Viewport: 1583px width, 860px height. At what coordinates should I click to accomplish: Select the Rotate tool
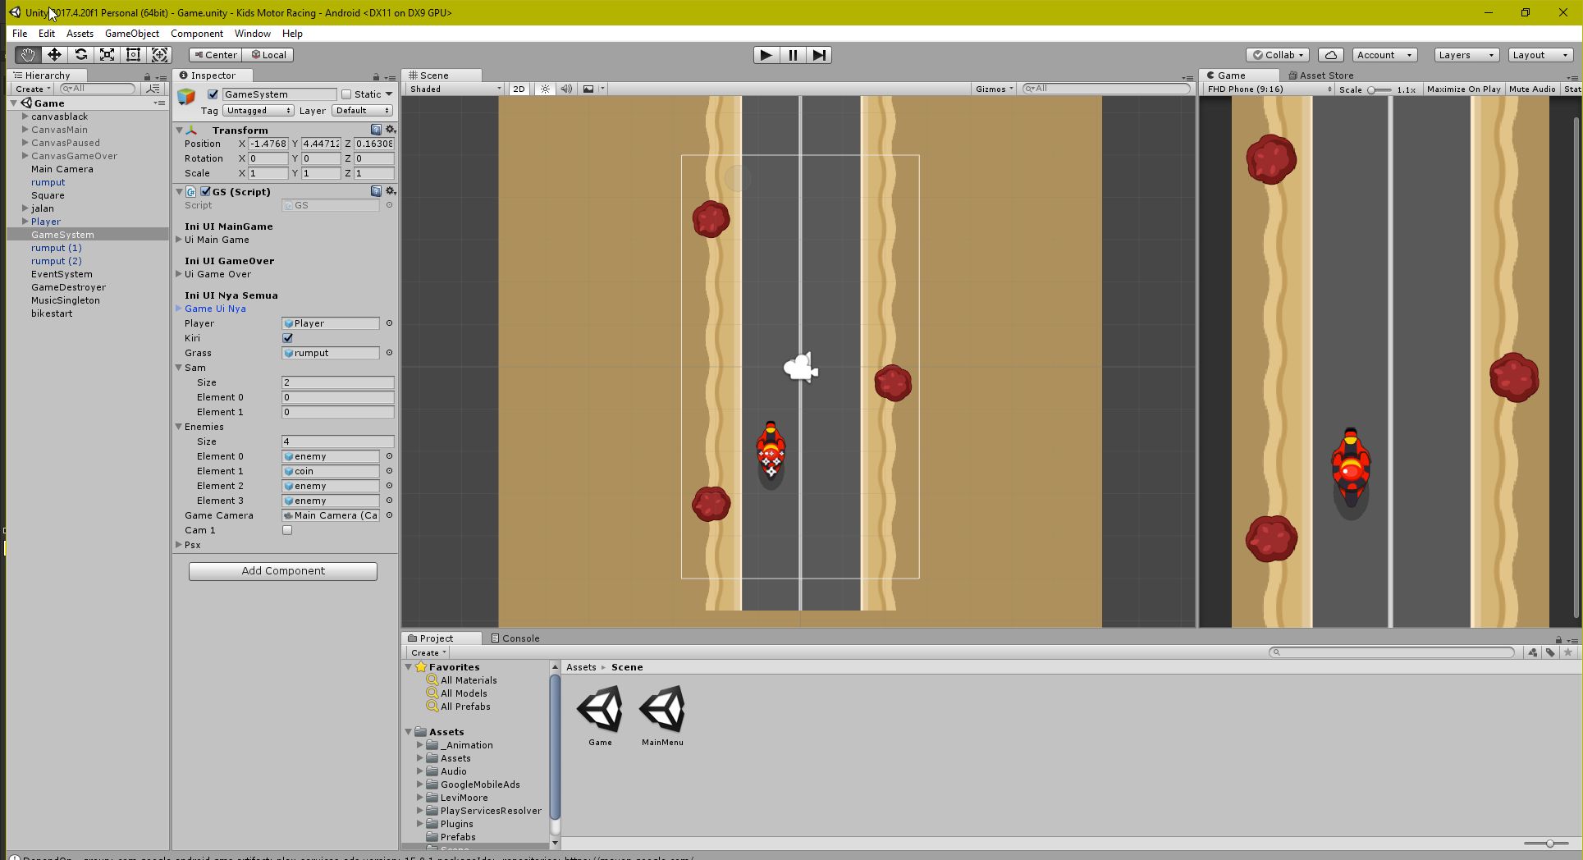pyautogui.click(x=80, y=55)
